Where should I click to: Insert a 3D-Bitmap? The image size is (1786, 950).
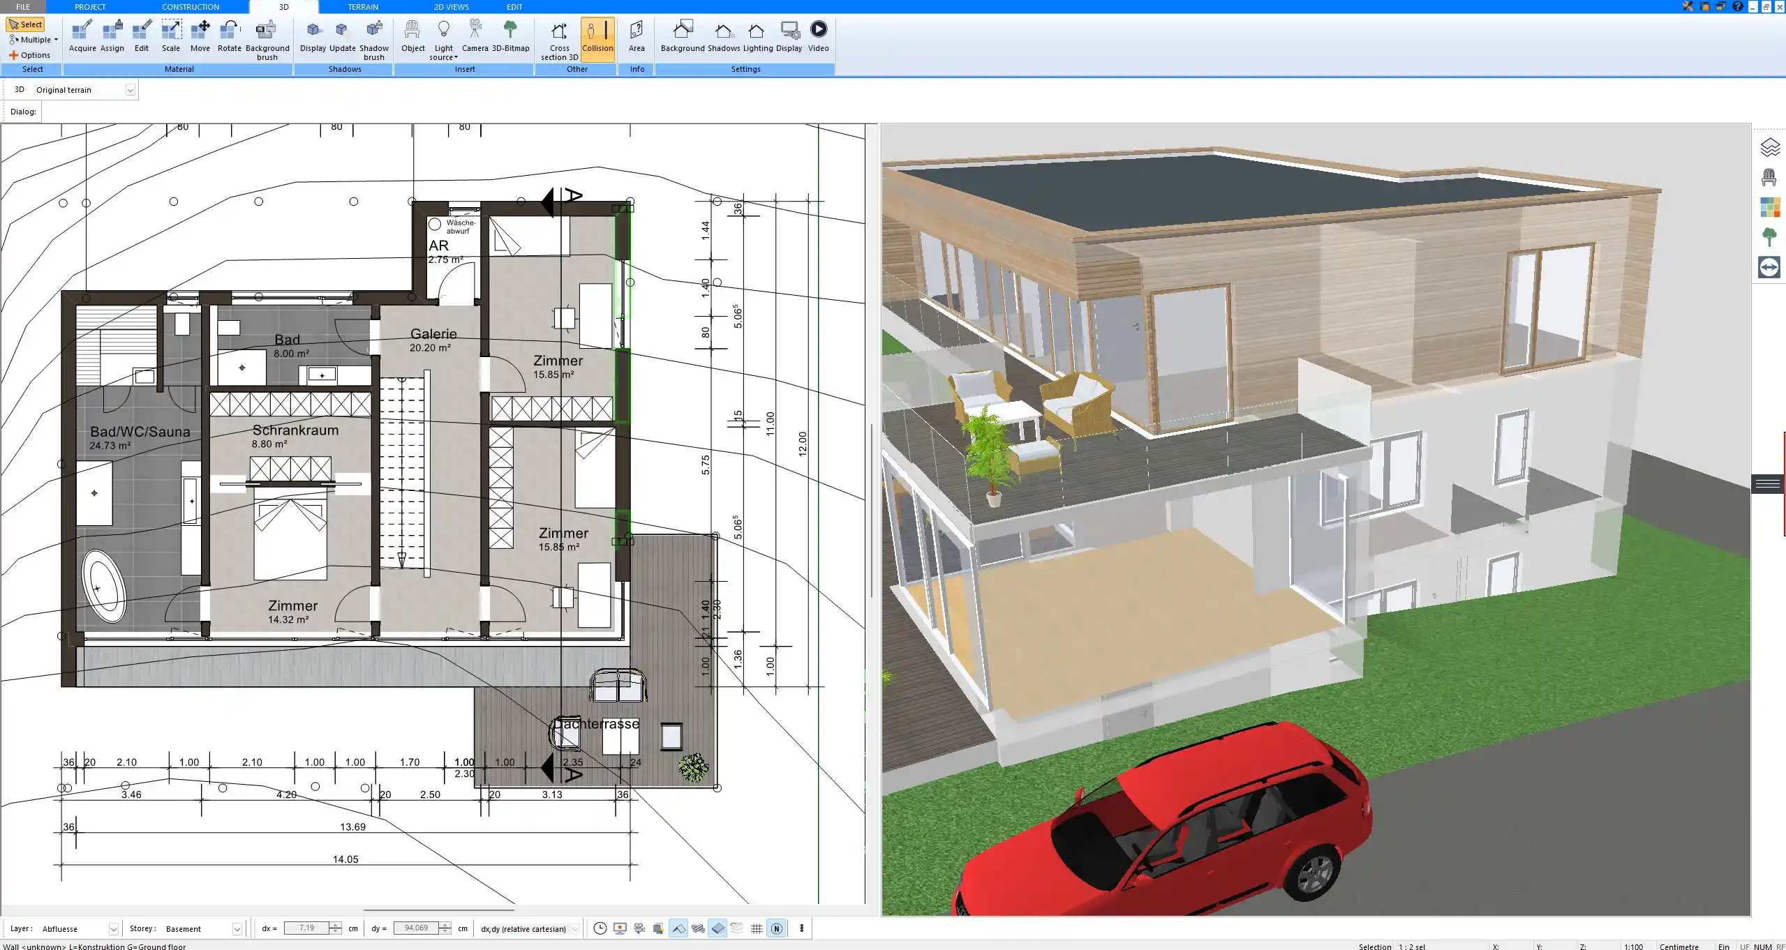[x=512, y=38]
